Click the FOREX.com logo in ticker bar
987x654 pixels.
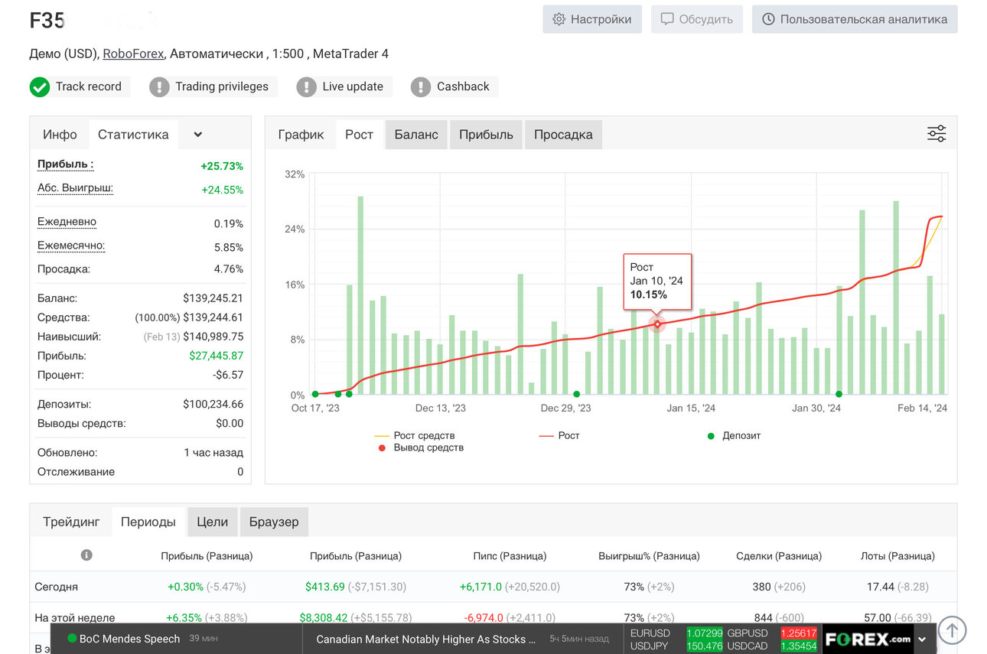click(x=868, y=639)
